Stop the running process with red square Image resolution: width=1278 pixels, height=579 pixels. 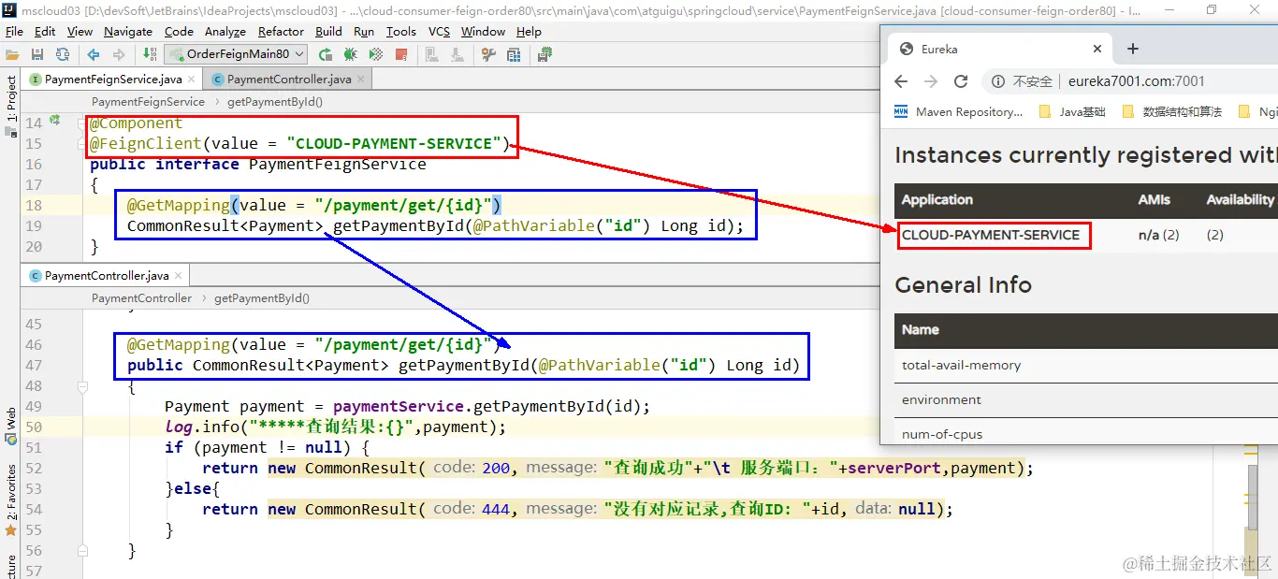[x=401, y=54]
